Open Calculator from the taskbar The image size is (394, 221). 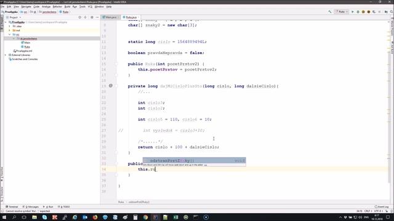coord(135,217)
